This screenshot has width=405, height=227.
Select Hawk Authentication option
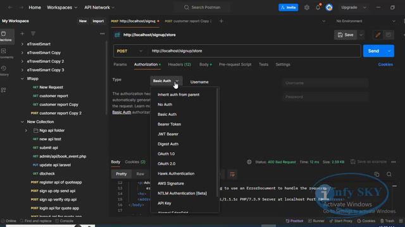pyautogui.click(x=176, y=173)
